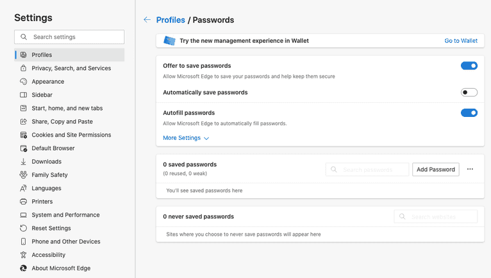Click the Printers icon in sidebar
This screenshot has width=491, height=278.
pos(24,201)
